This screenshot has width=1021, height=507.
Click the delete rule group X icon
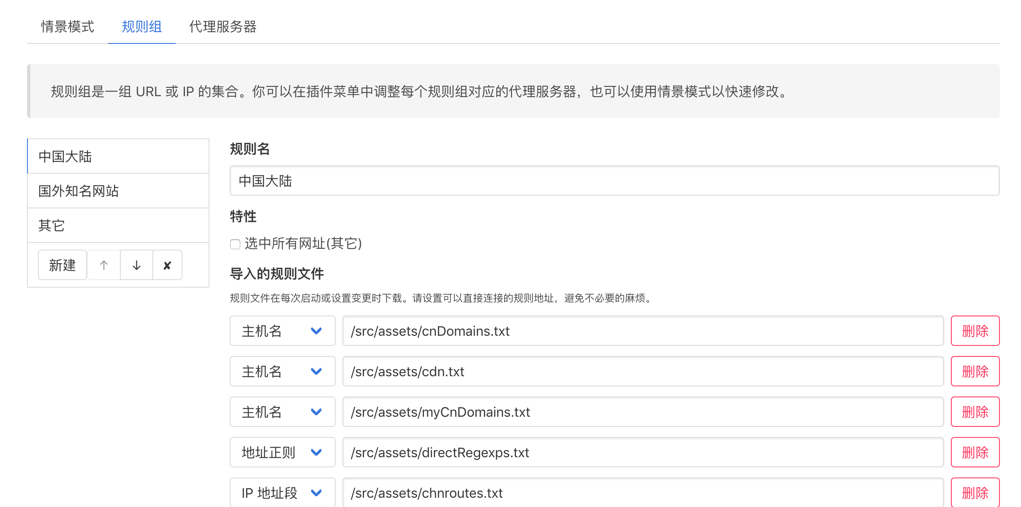point(167,265)
